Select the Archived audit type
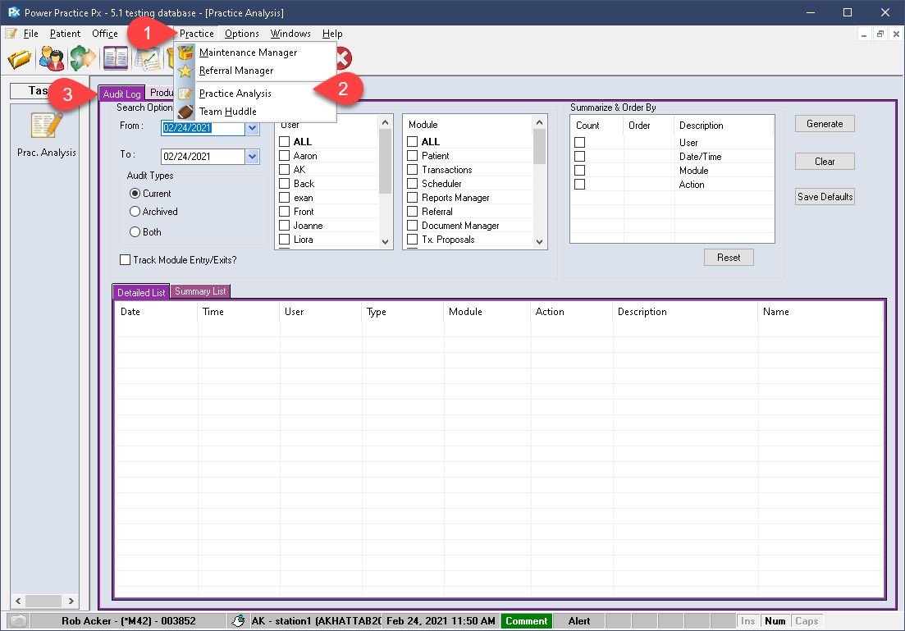This screenshot has width=905, height=631. click(x=135, y=212)
